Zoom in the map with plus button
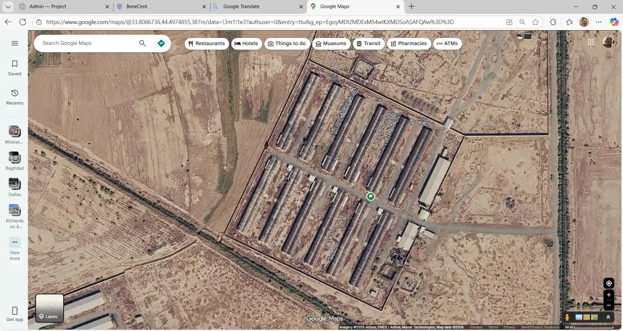The height and width of the screenshot is (331, 623). click(609, 295)
